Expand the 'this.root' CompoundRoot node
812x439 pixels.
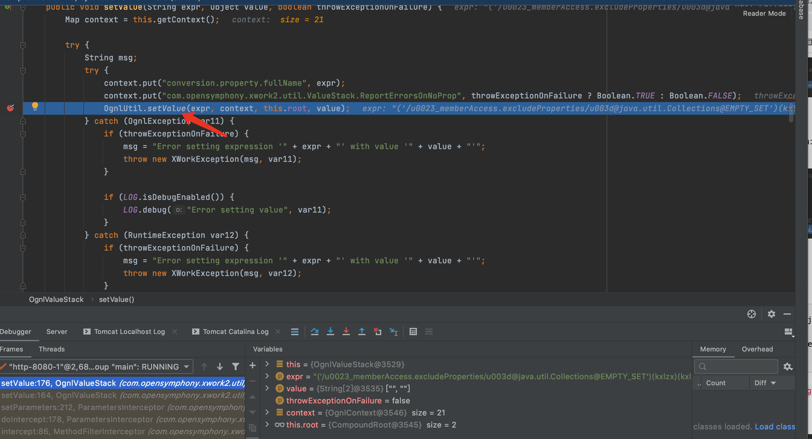click(x=267, y=424)
